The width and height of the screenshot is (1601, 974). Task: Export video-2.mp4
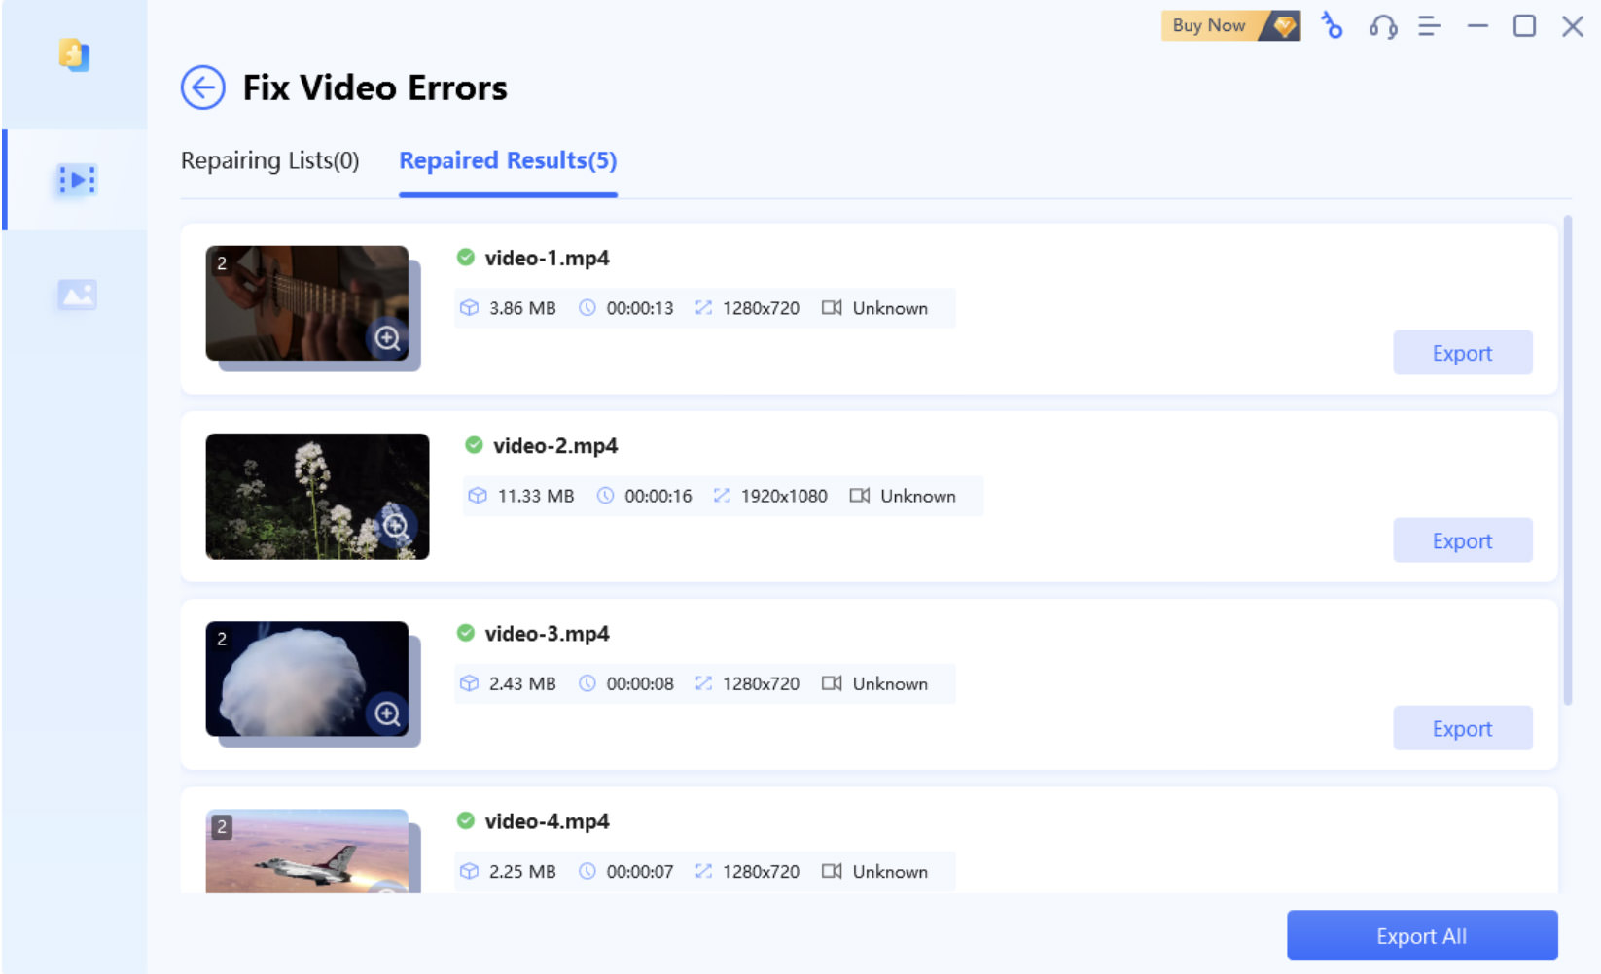pyautogui.click(x=1462, y=540)
